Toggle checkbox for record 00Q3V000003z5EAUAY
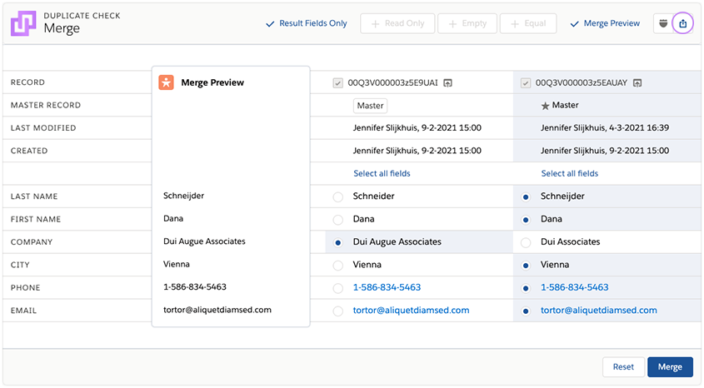 pos(526,83)
